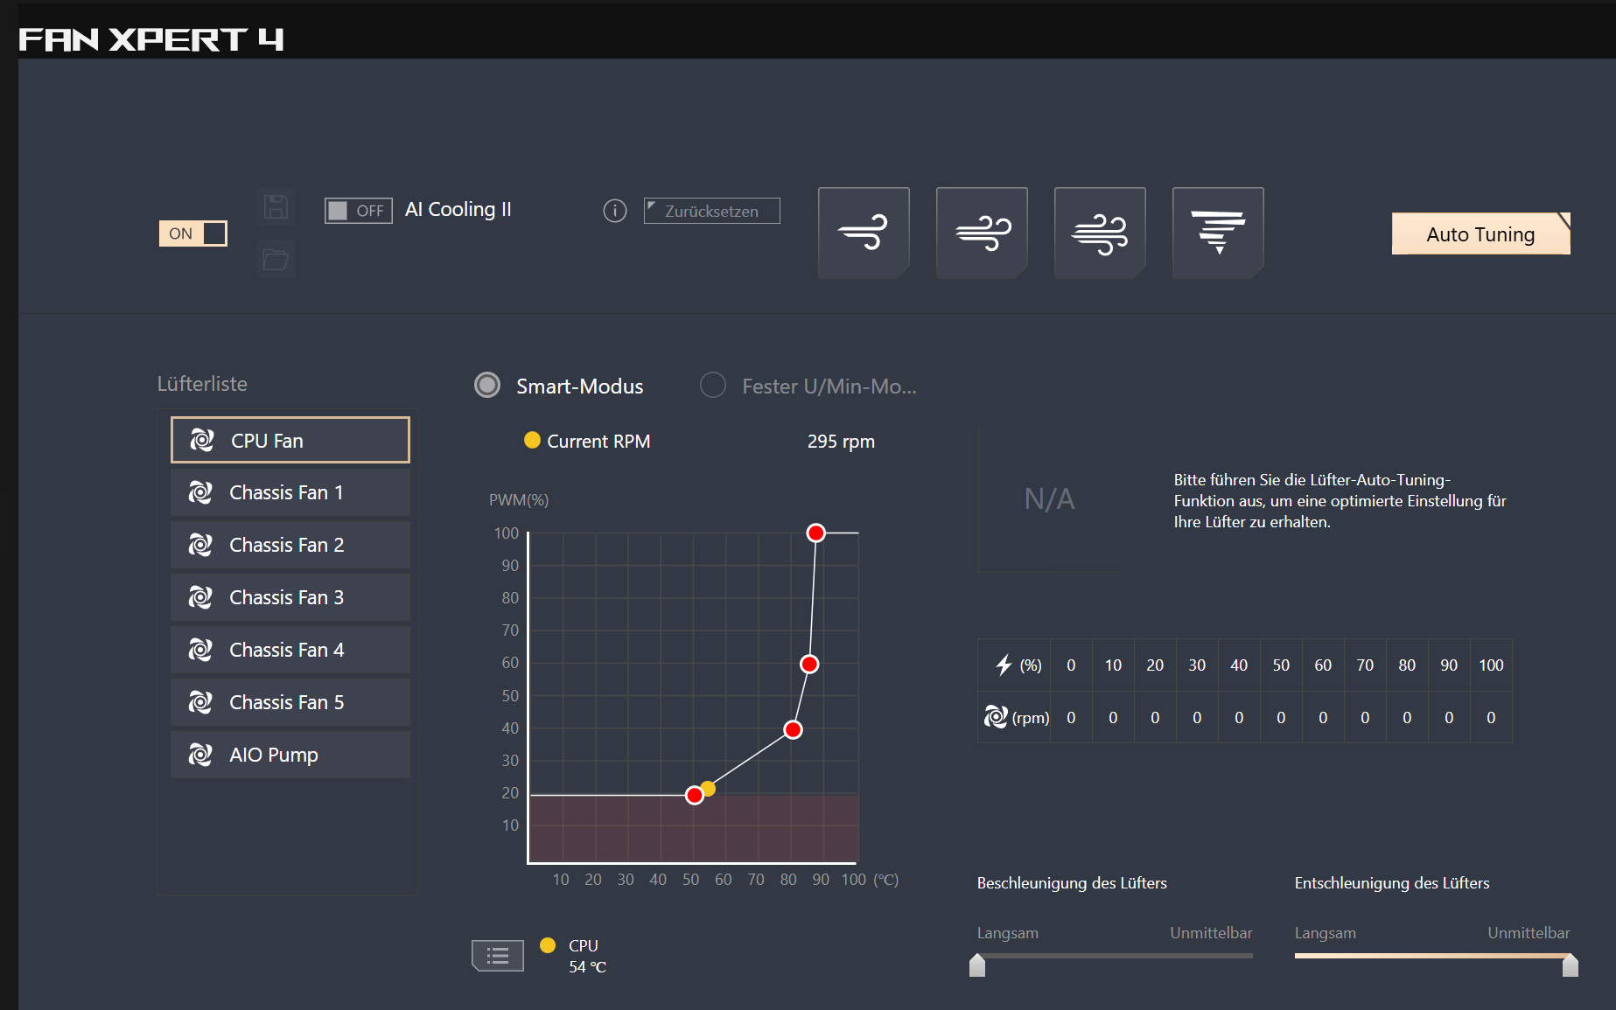The height and width of the screenshot is (1010, 1616).
Task: Click the 20% PWM curve point
Action: (x=695, y=795)
